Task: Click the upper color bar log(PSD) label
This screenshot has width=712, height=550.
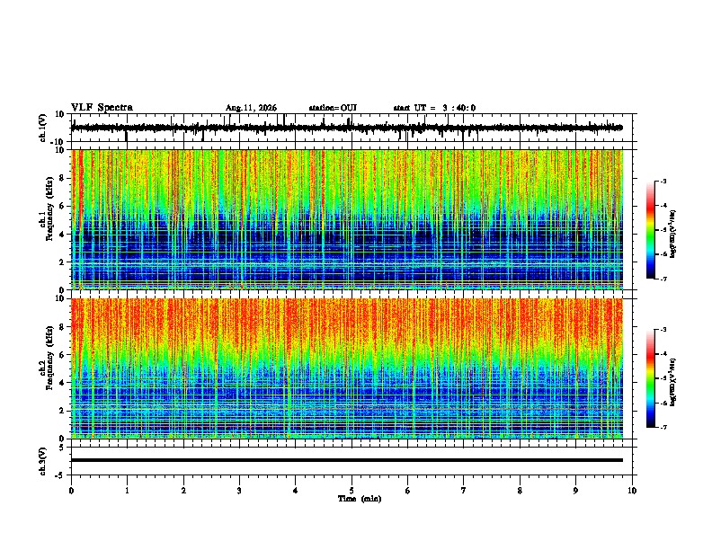Action: pyautogui.click(x=672, y=235)
